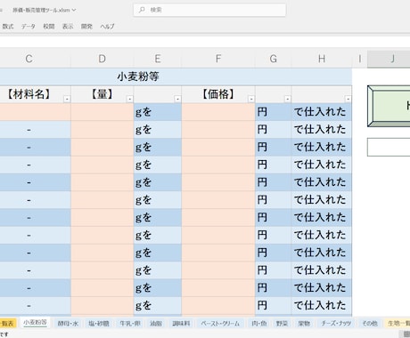Select column H header

coord(322,59)
